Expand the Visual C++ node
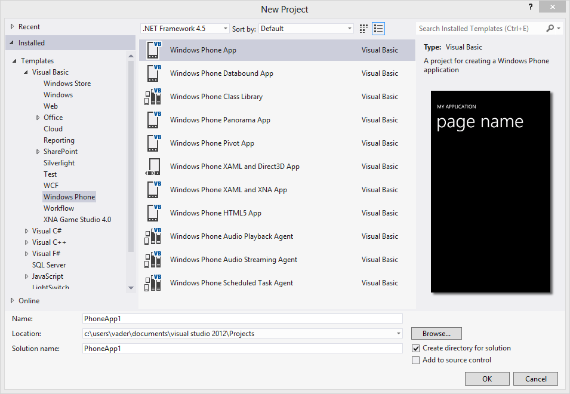The height and width of the screenshot is (394, 570). 26,242
